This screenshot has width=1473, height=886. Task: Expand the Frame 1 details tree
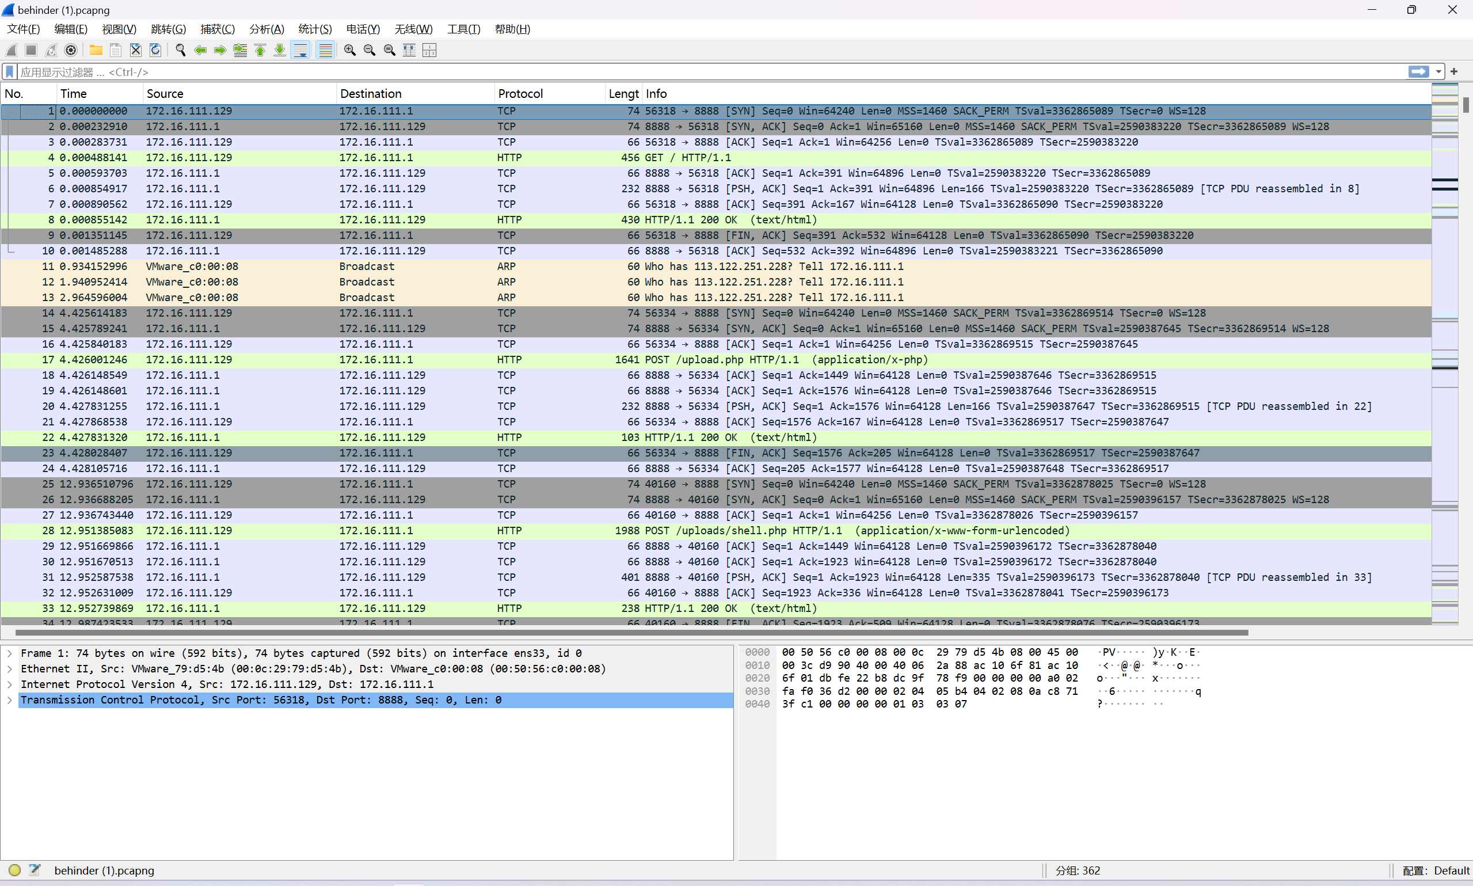[10, 653]
